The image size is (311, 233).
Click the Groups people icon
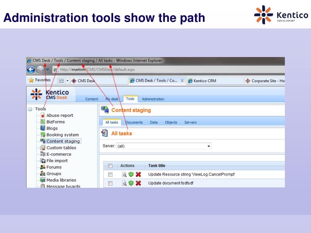coord(43,174)
